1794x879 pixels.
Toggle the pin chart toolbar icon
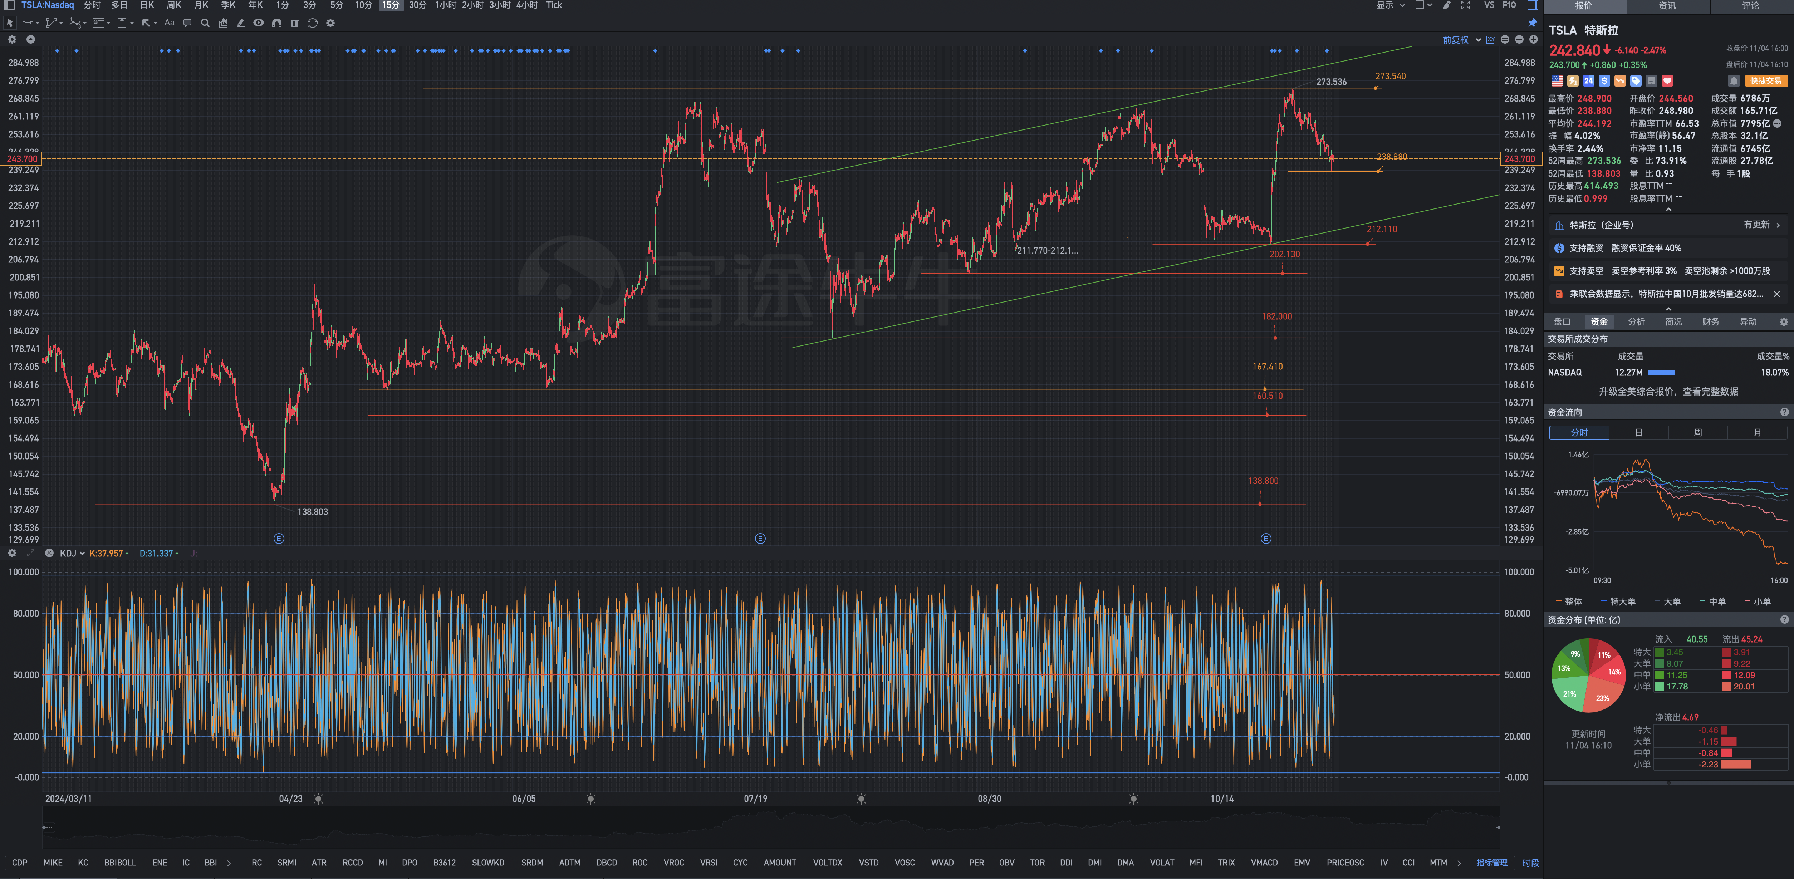point(1533,23)
